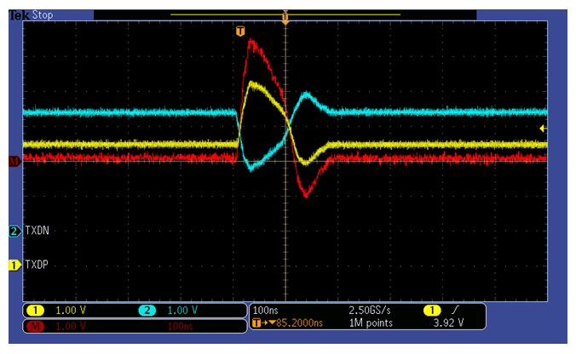The height and width of the screenshot is (354, 576).
Task: Click the channel 1 TXDP ground marker
Action: [x=14, y=265]
